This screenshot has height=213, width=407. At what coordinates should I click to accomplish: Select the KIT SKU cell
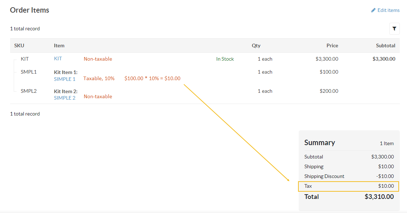coord(25,59)
